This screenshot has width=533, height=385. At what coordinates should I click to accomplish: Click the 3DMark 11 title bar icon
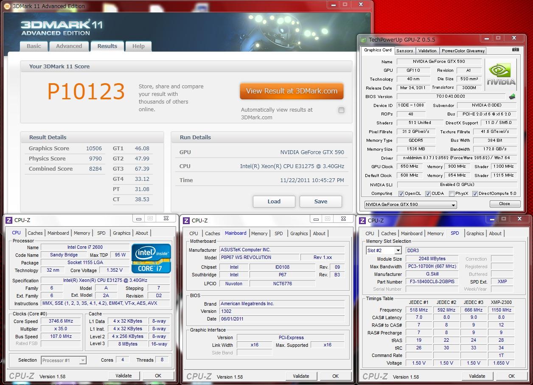[x=7, y=6]
